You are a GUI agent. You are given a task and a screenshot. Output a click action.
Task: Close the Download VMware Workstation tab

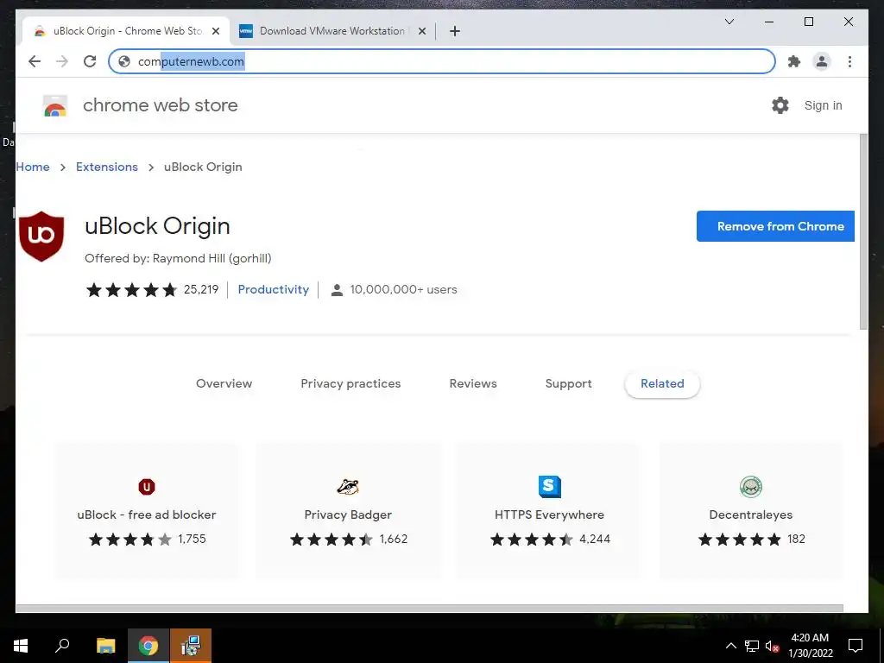coord(421,31)
